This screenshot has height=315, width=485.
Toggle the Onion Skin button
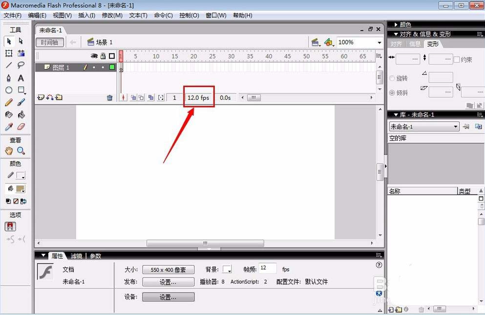pyautogui.click(x=133, y=98)
